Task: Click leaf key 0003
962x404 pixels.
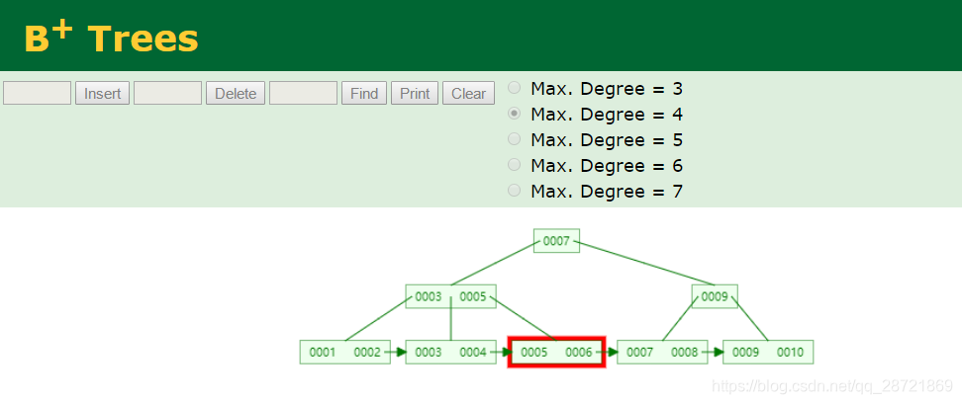Action: click(x=429, y=353)
